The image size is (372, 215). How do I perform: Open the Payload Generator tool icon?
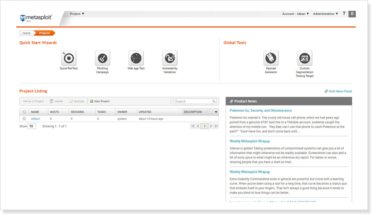click(271, 58)
